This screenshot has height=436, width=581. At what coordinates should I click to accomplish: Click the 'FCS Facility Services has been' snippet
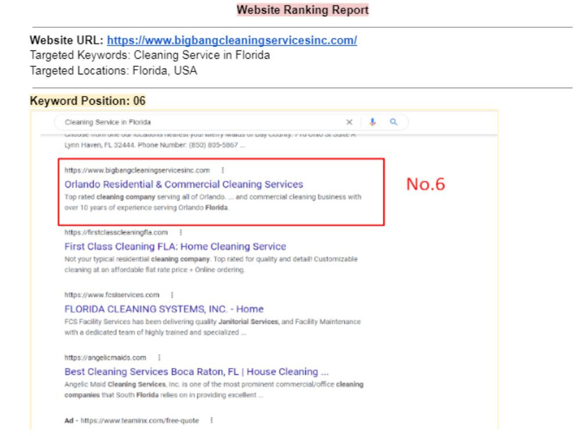[212, 327]
